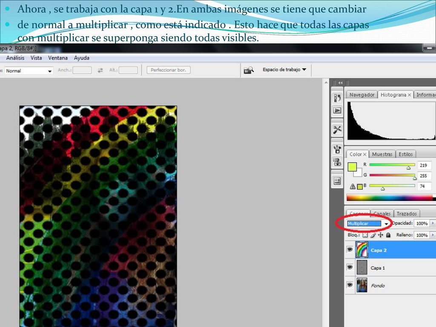Click the Anch. width input field
Screen dimensions: 436x327
82,70
